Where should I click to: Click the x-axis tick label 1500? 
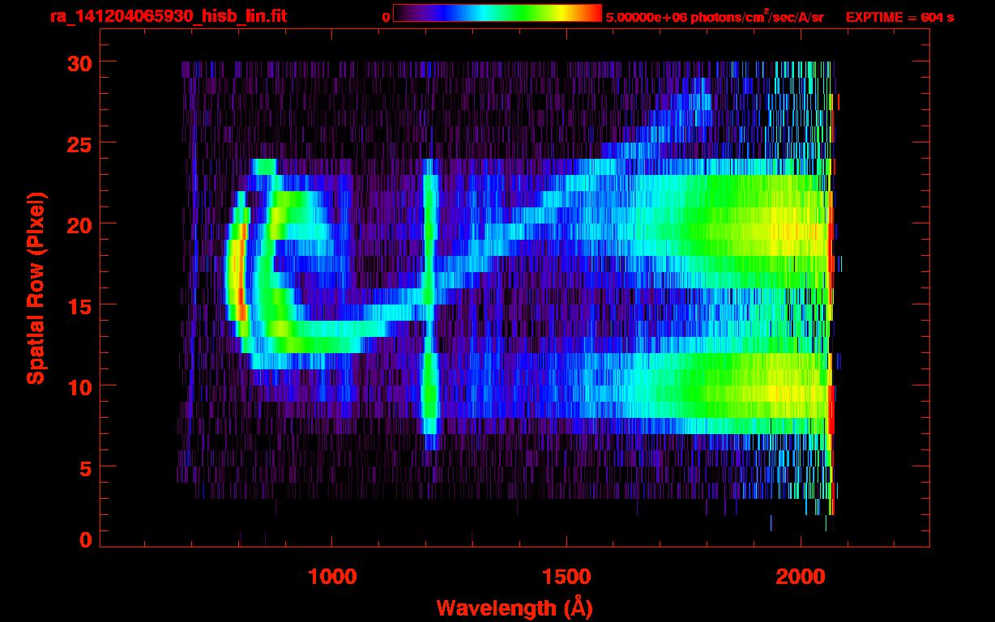pyautogui.click(x=566, y=577)
